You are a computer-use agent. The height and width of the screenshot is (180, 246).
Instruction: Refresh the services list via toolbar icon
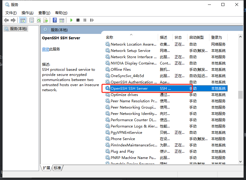tap(39, 20)
